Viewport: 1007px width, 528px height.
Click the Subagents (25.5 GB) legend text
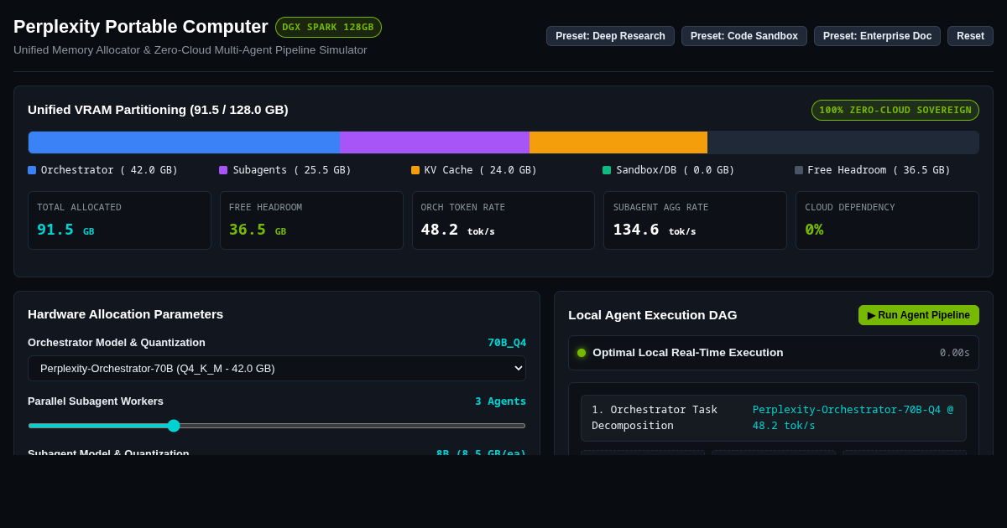292,170
